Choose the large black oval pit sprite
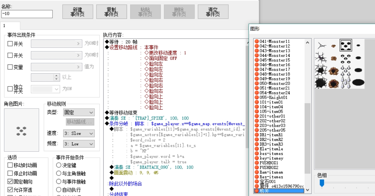This screenshot has width=375, height=196. pos(358,82)
